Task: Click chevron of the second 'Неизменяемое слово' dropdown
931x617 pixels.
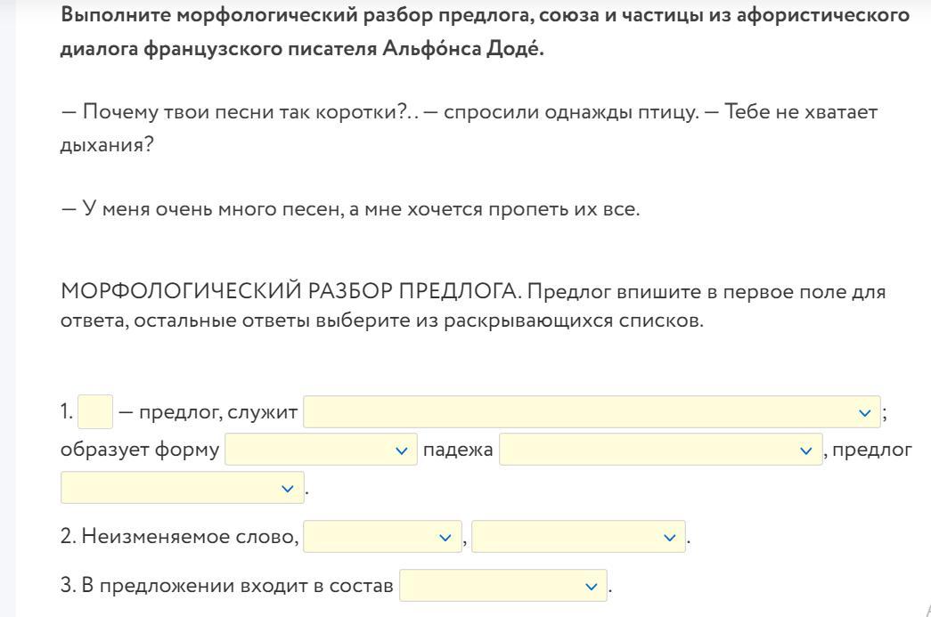Action: pyautogui.click(x=670, y=538)
